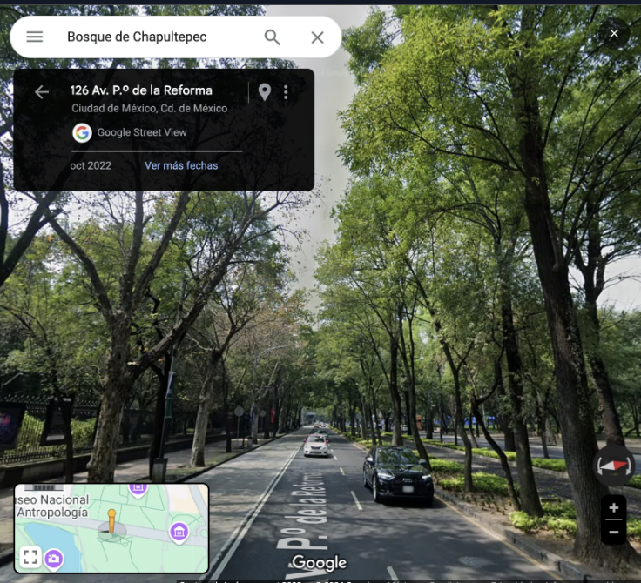This screenshot has width=641, height=583.
Task: Click the Google Street View logo
Action: [x=82, y=132]
